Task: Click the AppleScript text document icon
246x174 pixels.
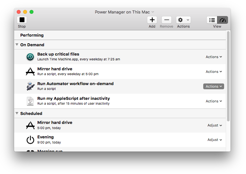Action: tap(30, 101)
